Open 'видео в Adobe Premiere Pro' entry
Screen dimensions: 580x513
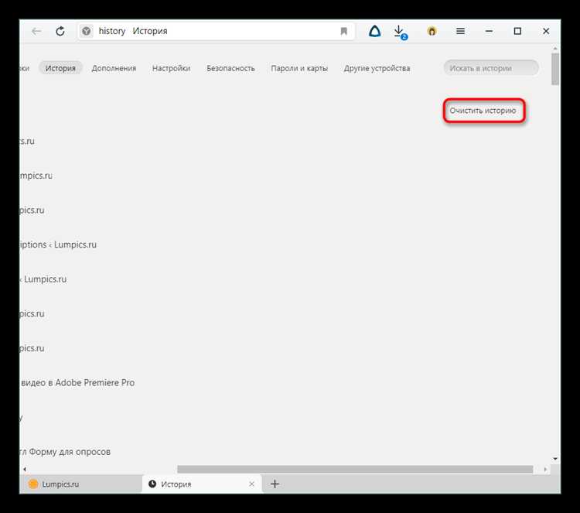77,383
